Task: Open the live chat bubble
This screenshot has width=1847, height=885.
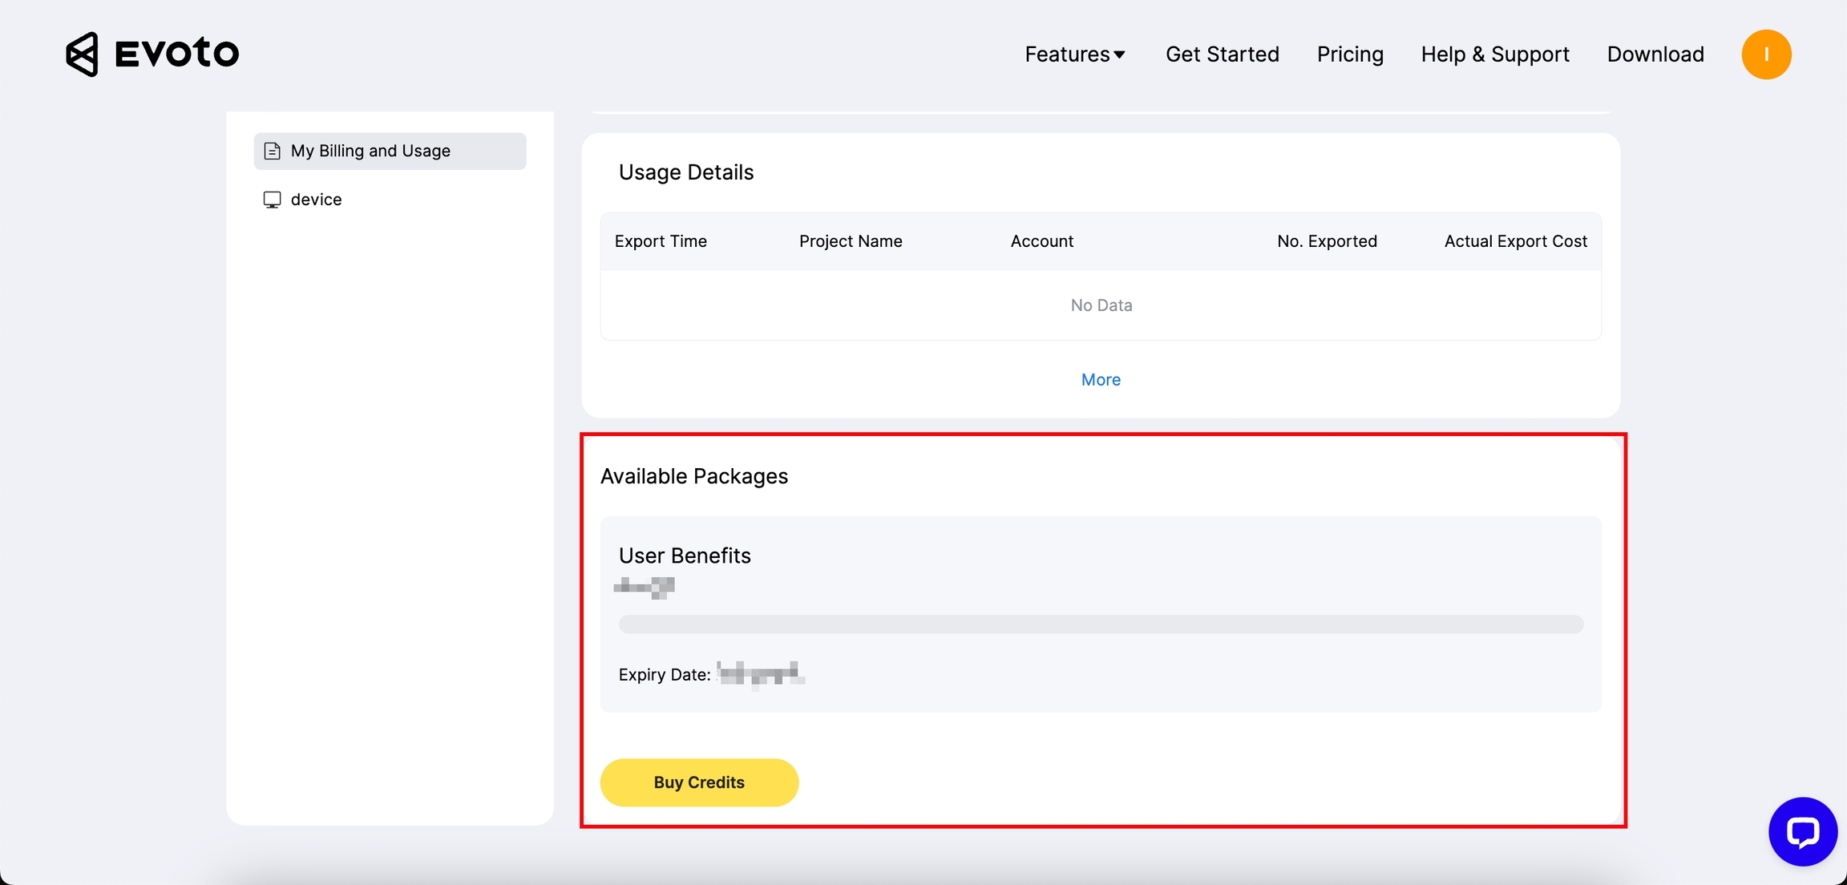Action: tap(1802, 832)
